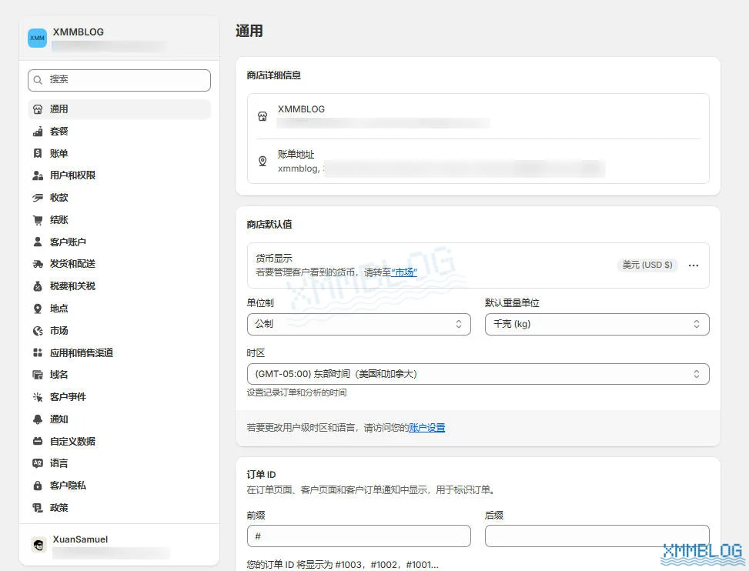Click the 前缀 order ID input with #
749x571 pixels.
click(359, 536)
